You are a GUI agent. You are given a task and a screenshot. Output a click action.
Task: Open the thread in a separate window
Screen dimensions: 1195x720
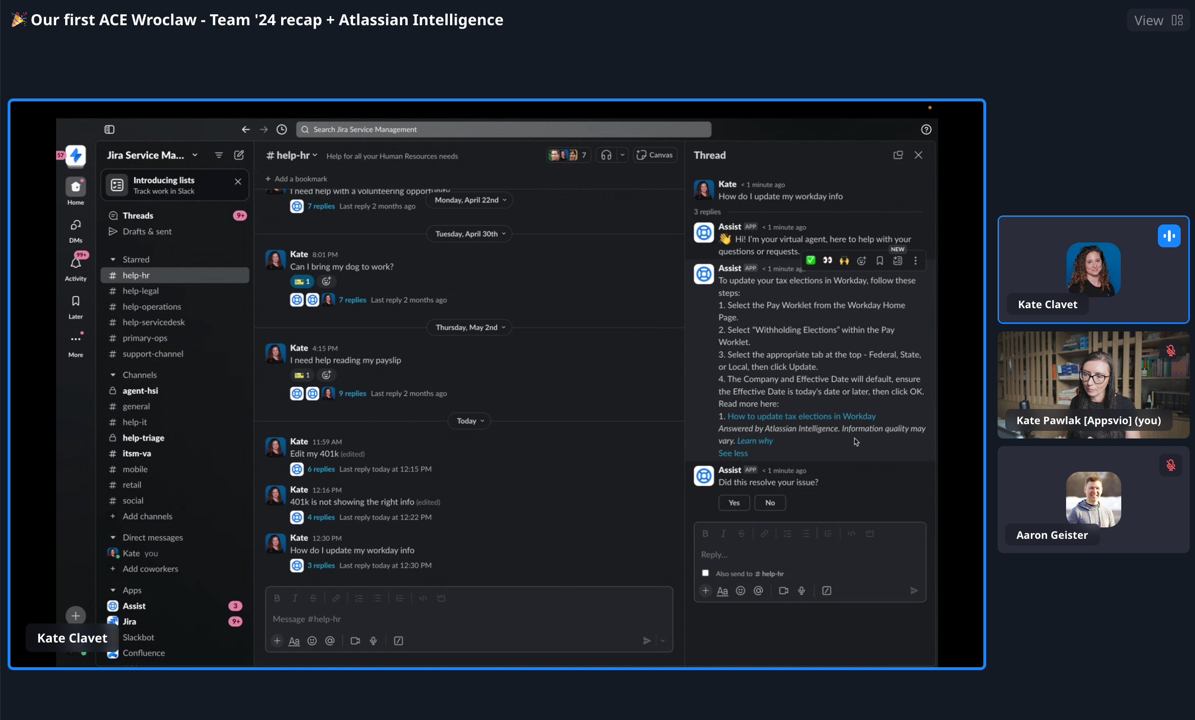point(898,155)
